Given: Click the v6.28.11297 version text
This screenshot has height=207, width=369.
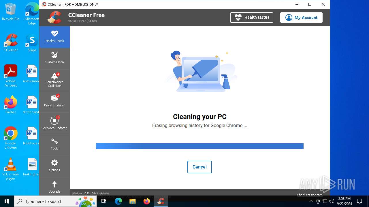Looking at the screenshot, I should click(82, 21).
